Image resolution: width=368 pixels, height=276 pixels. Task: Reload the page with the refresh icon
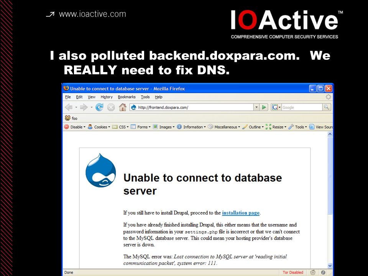point(99,107)
